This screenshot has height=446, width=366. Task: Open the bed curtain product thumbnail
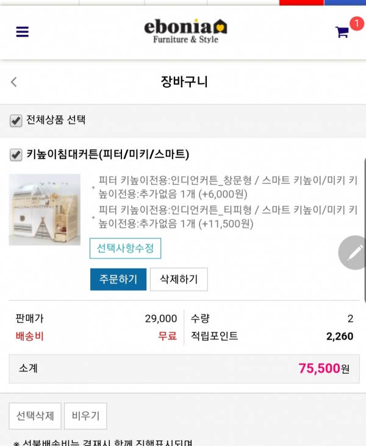[x=45, y=209]
